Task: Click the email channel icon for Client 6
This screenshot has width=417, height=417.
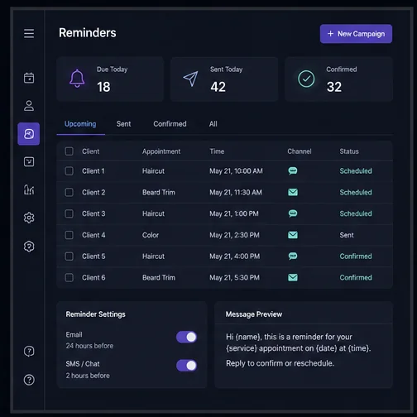Action: 293,277
